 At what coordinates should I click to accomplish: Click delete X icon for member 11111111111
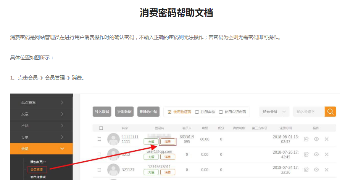pos(326,139)
